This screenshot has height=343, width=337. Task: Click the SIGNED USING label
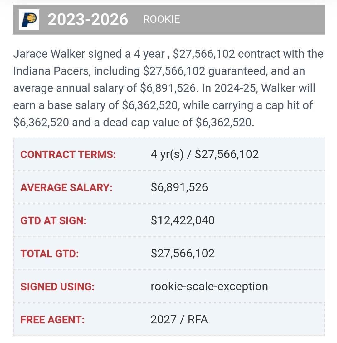pyautogui.click(x=57, y=287)
